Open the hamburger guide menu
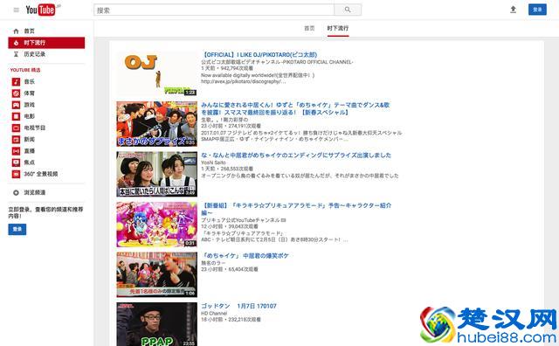Image resolution: width=559 pixels, height=346 pixels. (17, 10)
